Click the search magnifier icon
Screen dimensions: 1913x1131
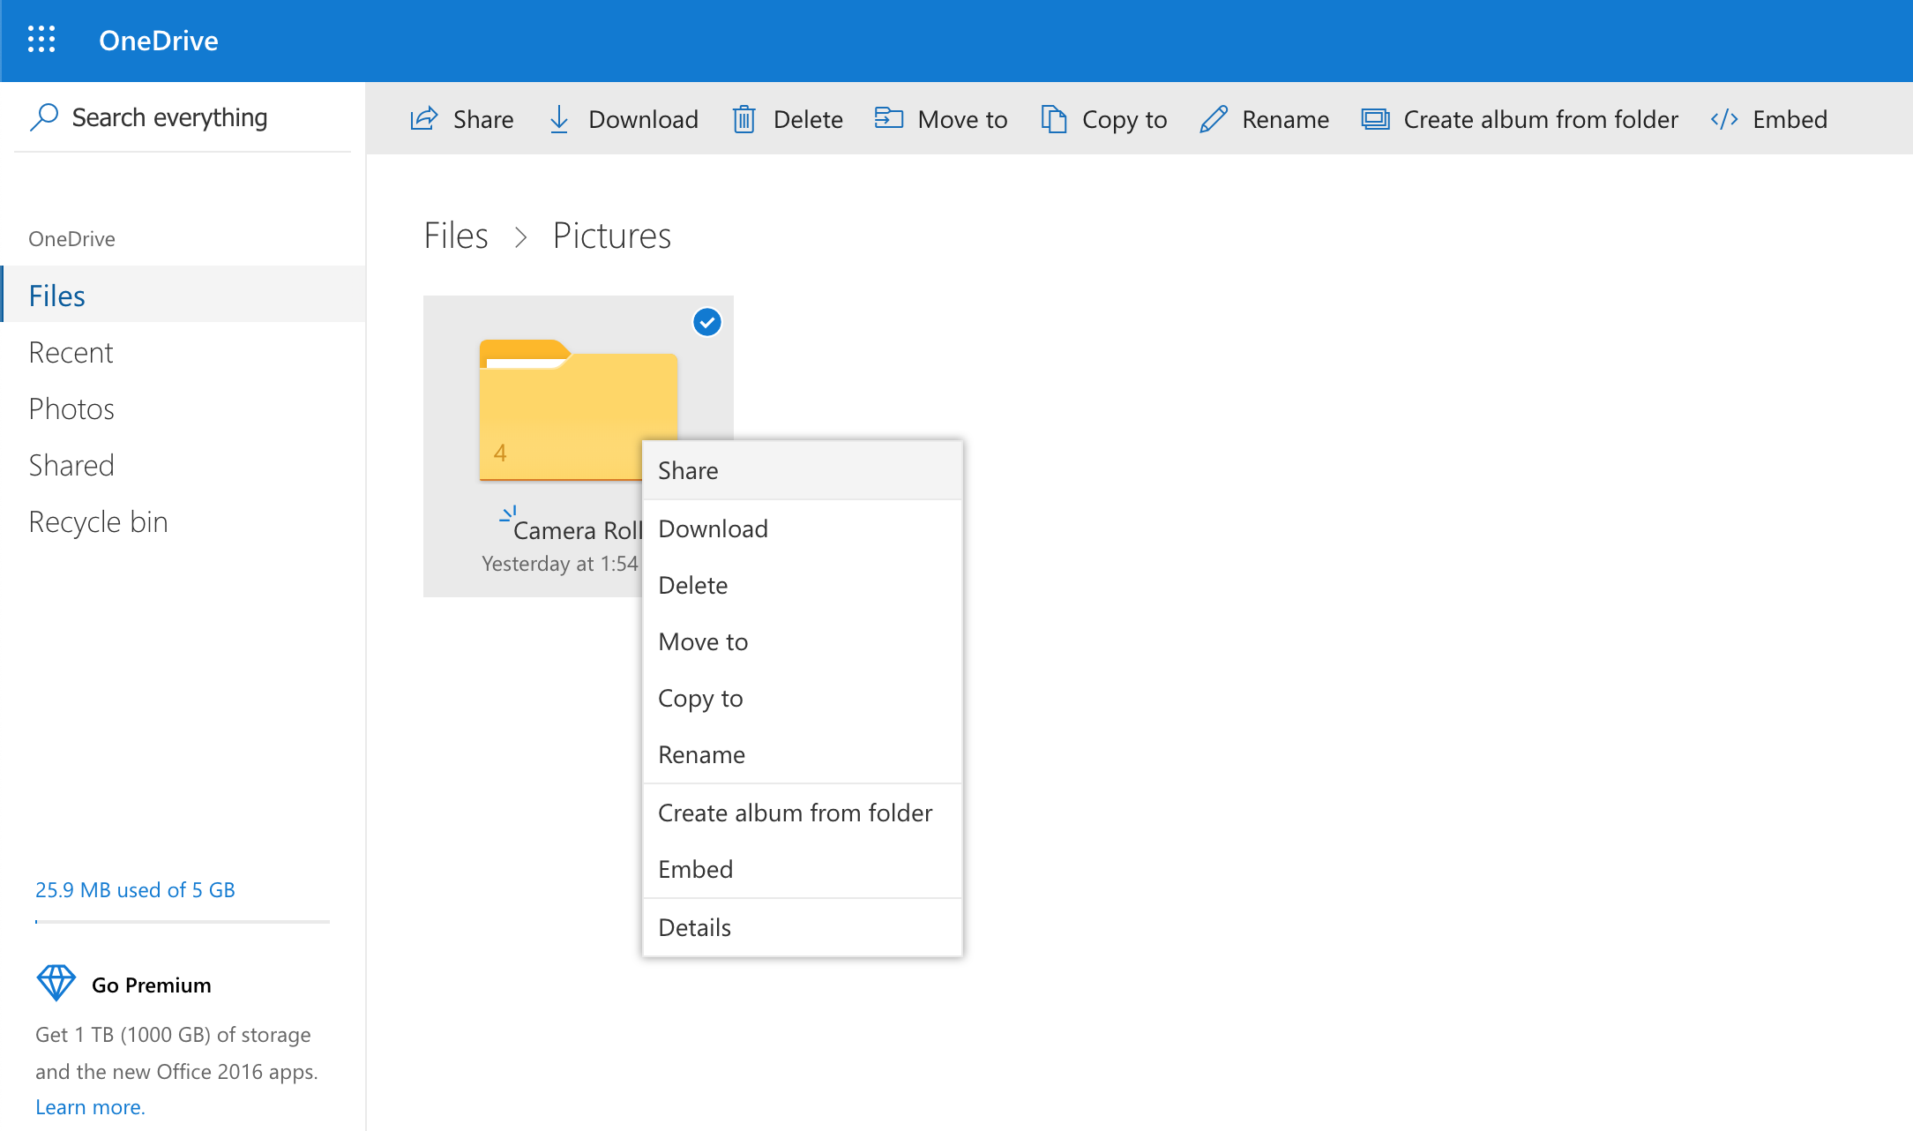pyautogui.click(x=44, y=117)
